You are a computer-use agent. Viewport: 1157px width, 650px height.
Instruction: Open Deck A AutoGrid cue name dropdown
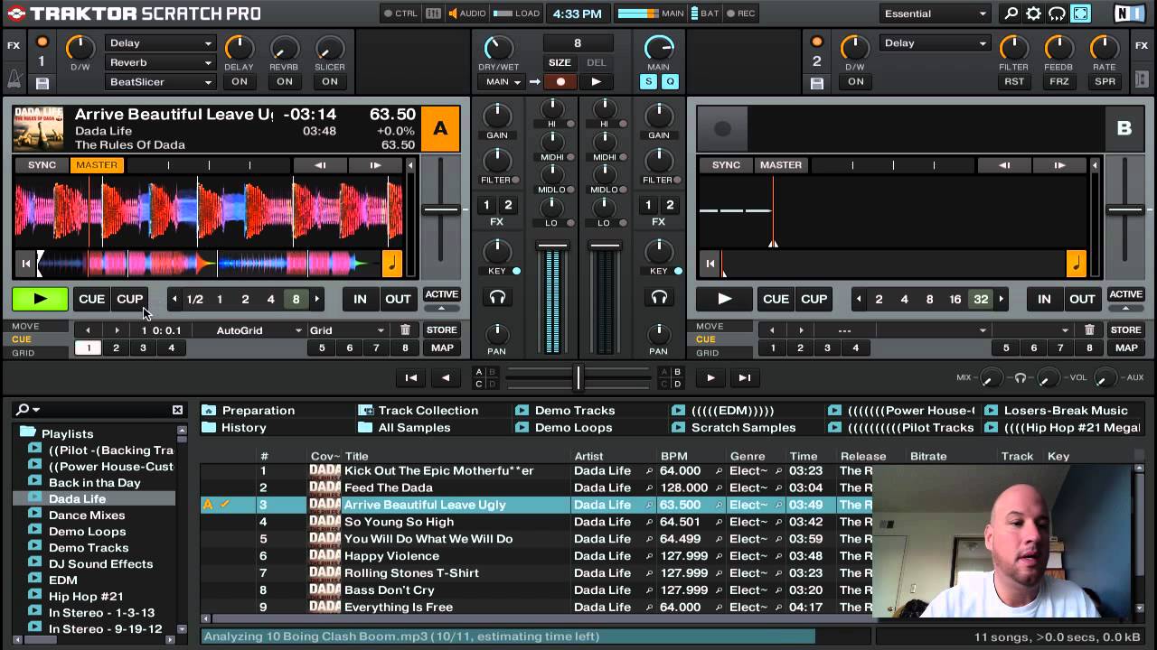pos(257,330)
